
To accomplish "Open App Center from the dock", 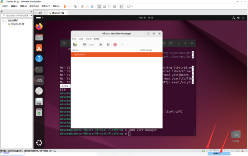I will (x=39, y=48).
